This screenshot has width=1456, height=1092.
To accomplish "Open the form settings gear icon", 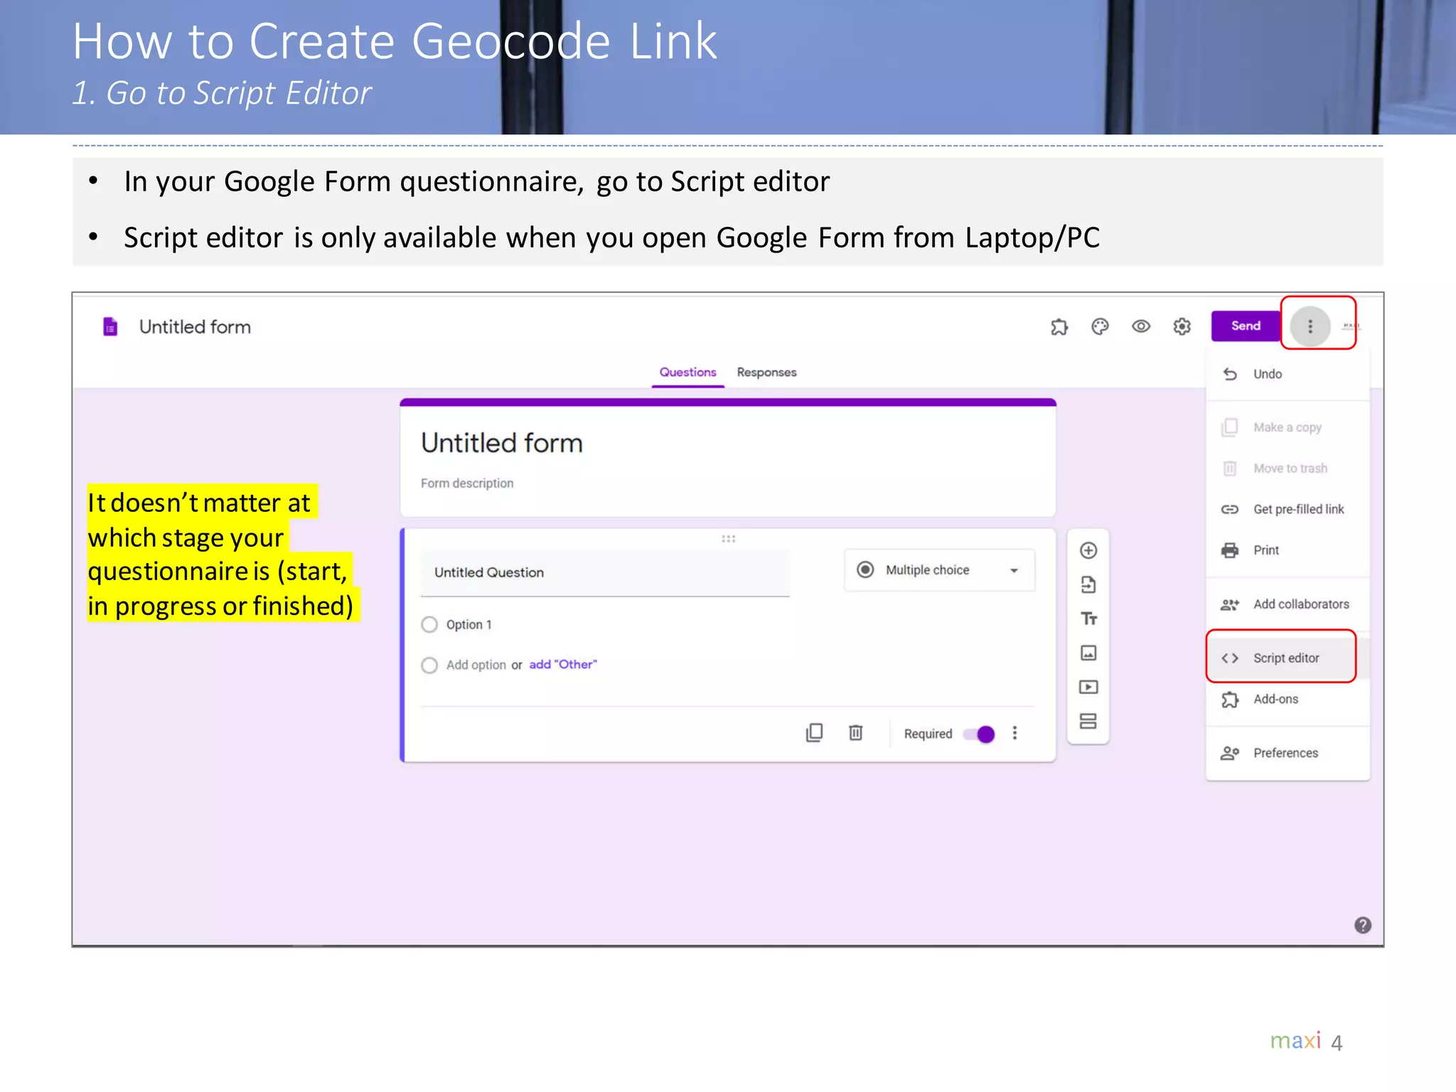I will click(x=1182, y=326).
